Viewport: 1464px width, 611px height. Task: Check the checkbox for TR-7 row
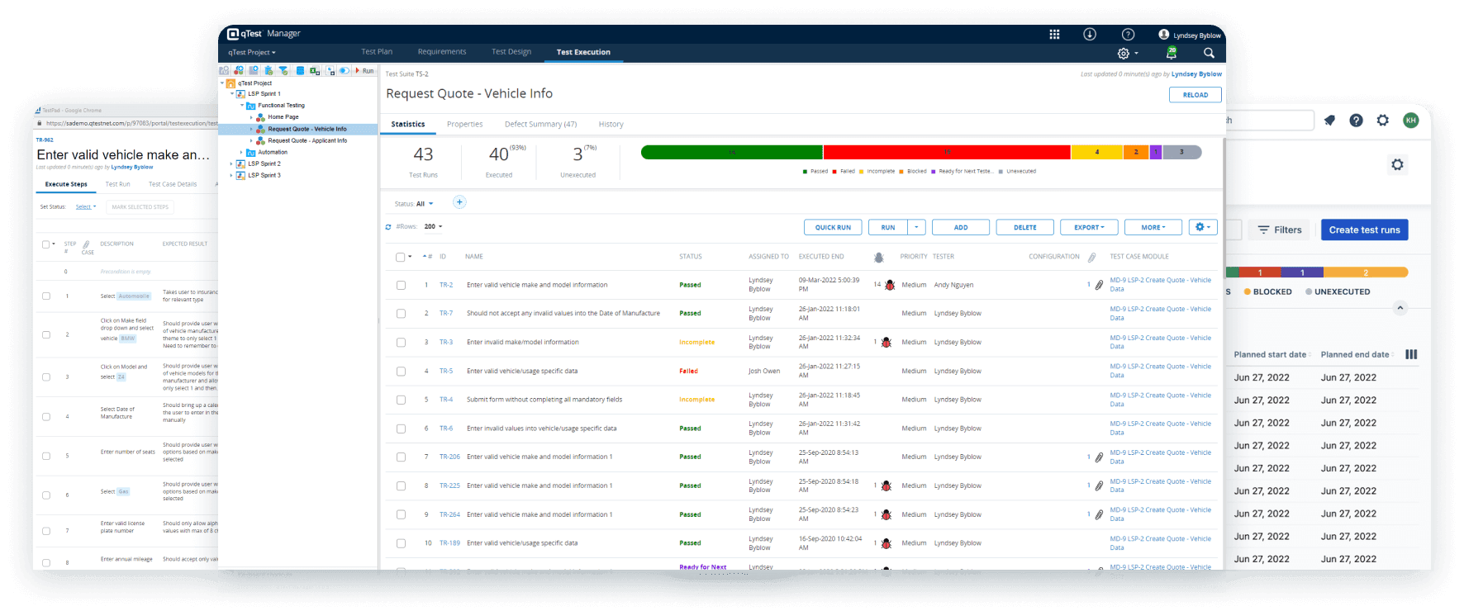pos(401,314)
